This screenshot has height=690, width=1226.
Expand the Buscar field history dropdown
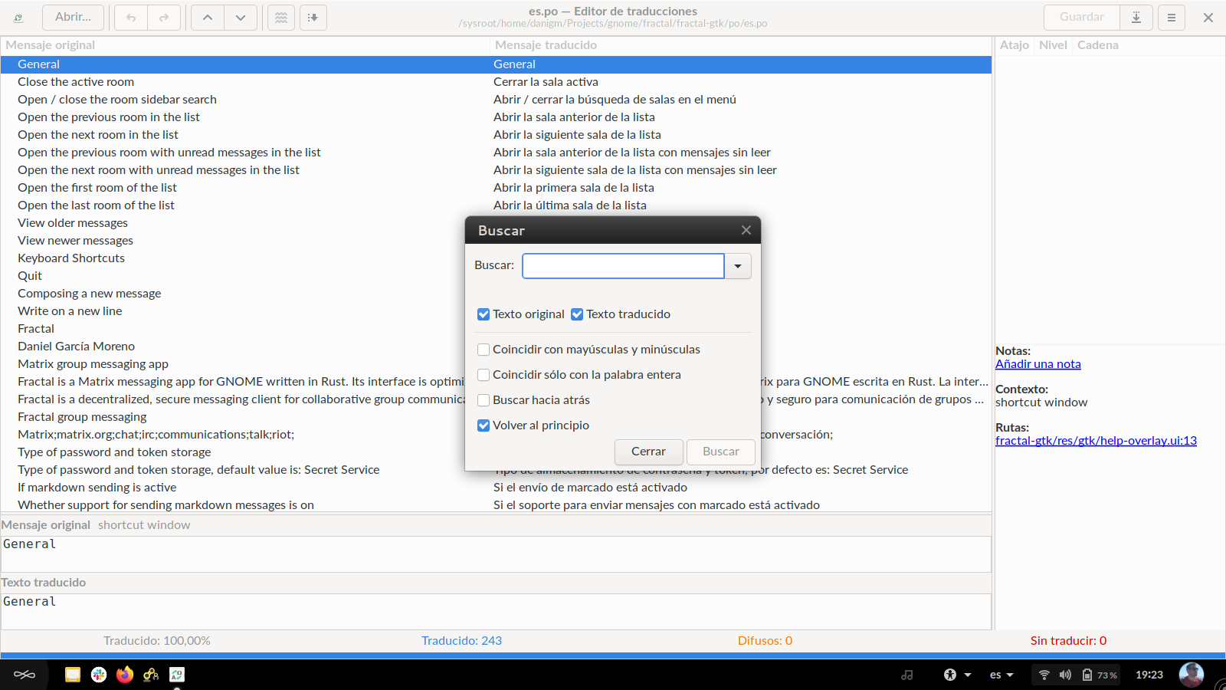[738, 266]
